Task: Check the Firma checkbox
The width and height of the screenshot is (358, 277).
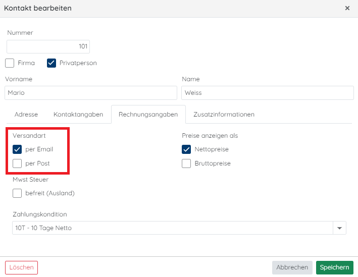Action: tap(10, 63)
